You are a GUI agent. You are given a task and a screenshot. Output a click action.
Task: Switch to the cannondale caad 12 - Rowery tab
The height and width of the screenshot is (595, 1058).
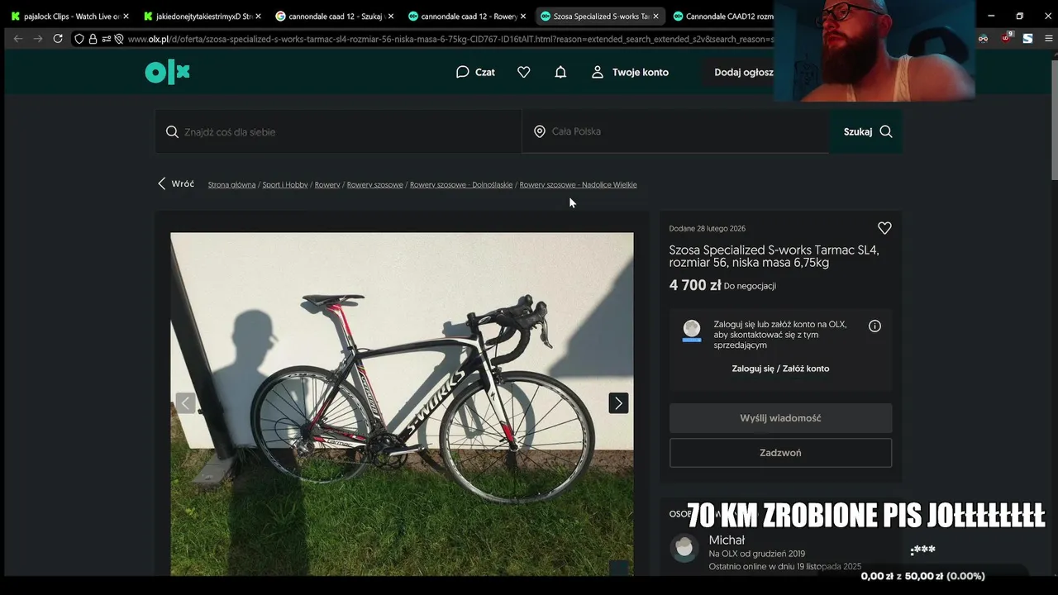466,16
